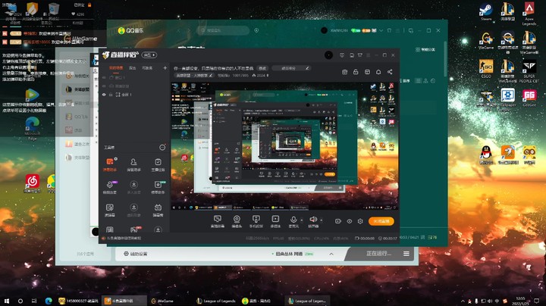Add a screen capture source from bottom toolbar
Screen dimensions: 546x306
tap(218, 221)
